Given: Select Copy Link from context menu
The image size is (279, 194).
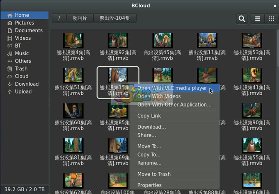Looking at the screenshot, I should click(x=174, y=116).
